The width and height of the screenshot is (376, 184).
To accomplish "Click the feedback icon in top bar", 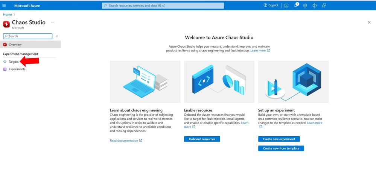I will pyautogui.click(x=324, y=6).
